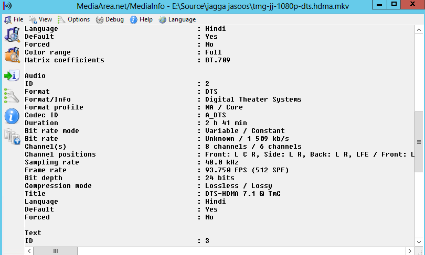Click the Open Folder icon in sidebar
The width and height of the screenshot is (425, 255).
click(12, 54)
